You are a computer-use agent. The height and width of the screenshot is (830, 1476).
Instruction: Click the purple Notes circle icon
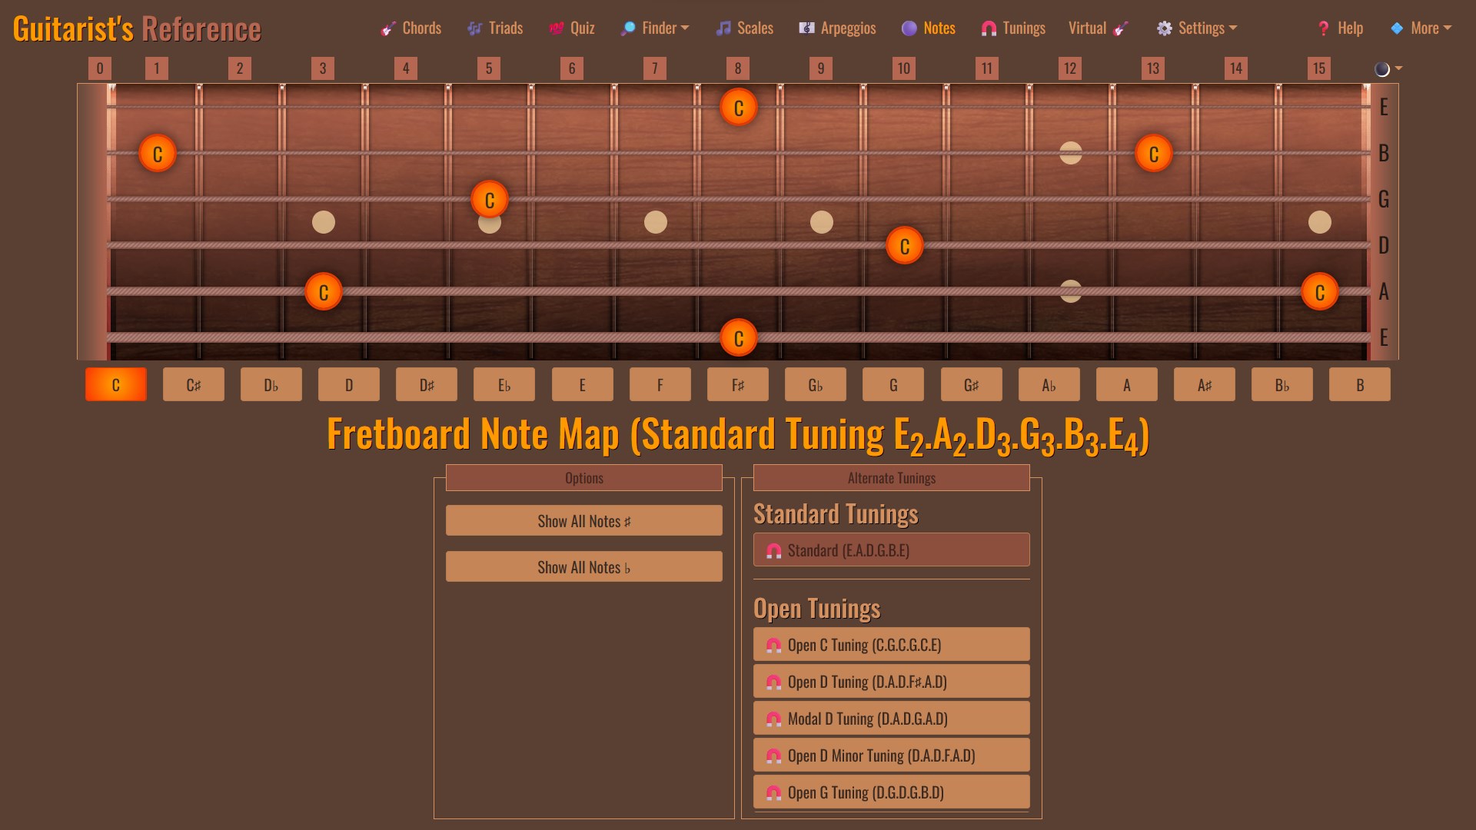[909, 28]
